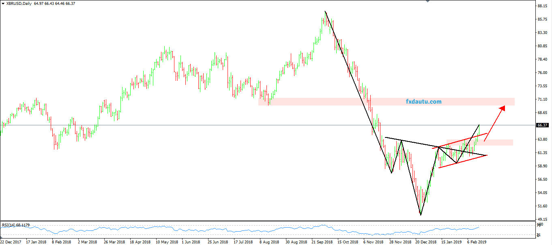
Task: Click the 10 May 2018 date label
Action: 166,242
